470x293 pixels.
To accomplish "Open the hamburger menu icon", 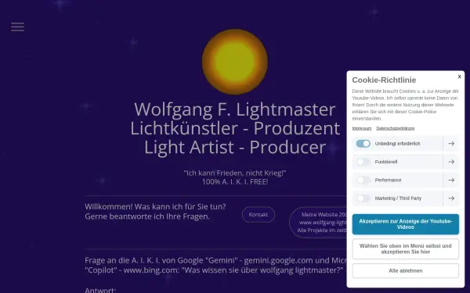I will point(18,27).
